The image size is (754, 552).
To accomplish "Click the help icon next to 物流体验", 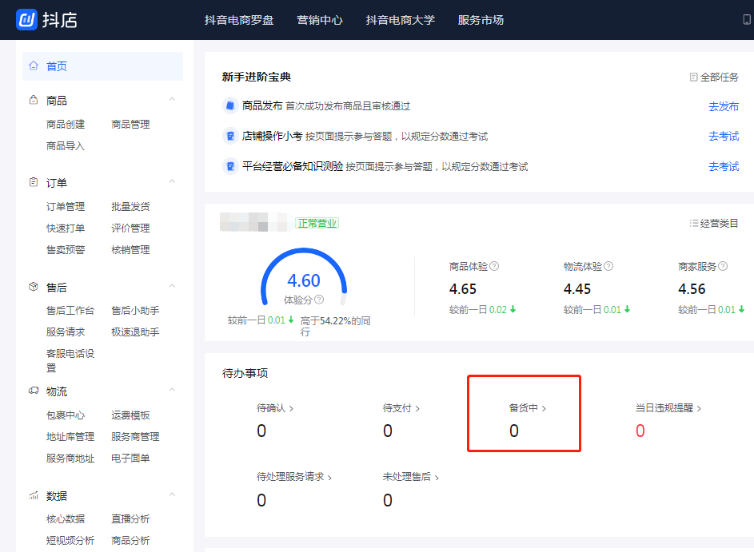I will click(x=608, y=266).
